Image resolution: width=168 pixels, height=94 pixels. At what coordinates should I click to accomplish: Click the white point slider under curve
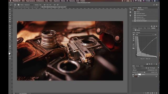[x=156, y=57]
